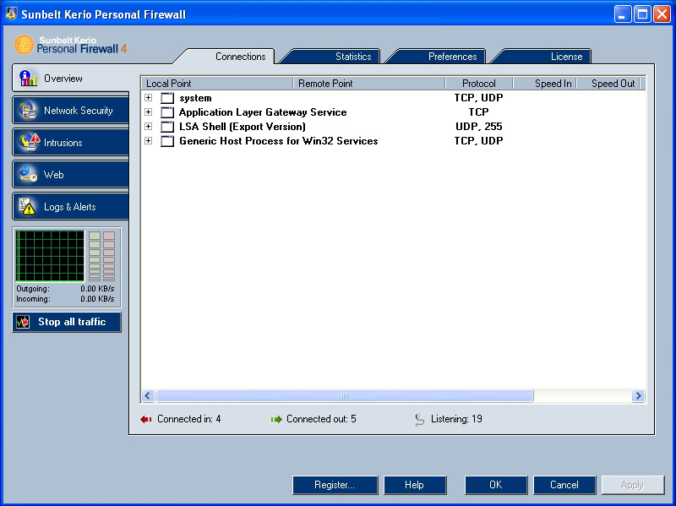Expand Generic Host Process for Win32 Services
Image resolution: width=676 pixels, height=506 pixels.
pos(149,141)
